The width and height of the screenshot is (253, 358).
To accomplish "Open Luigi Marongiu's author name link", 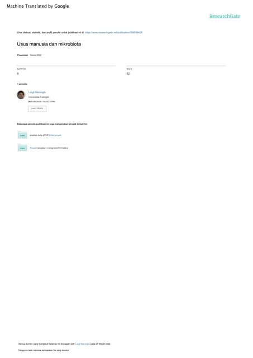I will 37,92.
